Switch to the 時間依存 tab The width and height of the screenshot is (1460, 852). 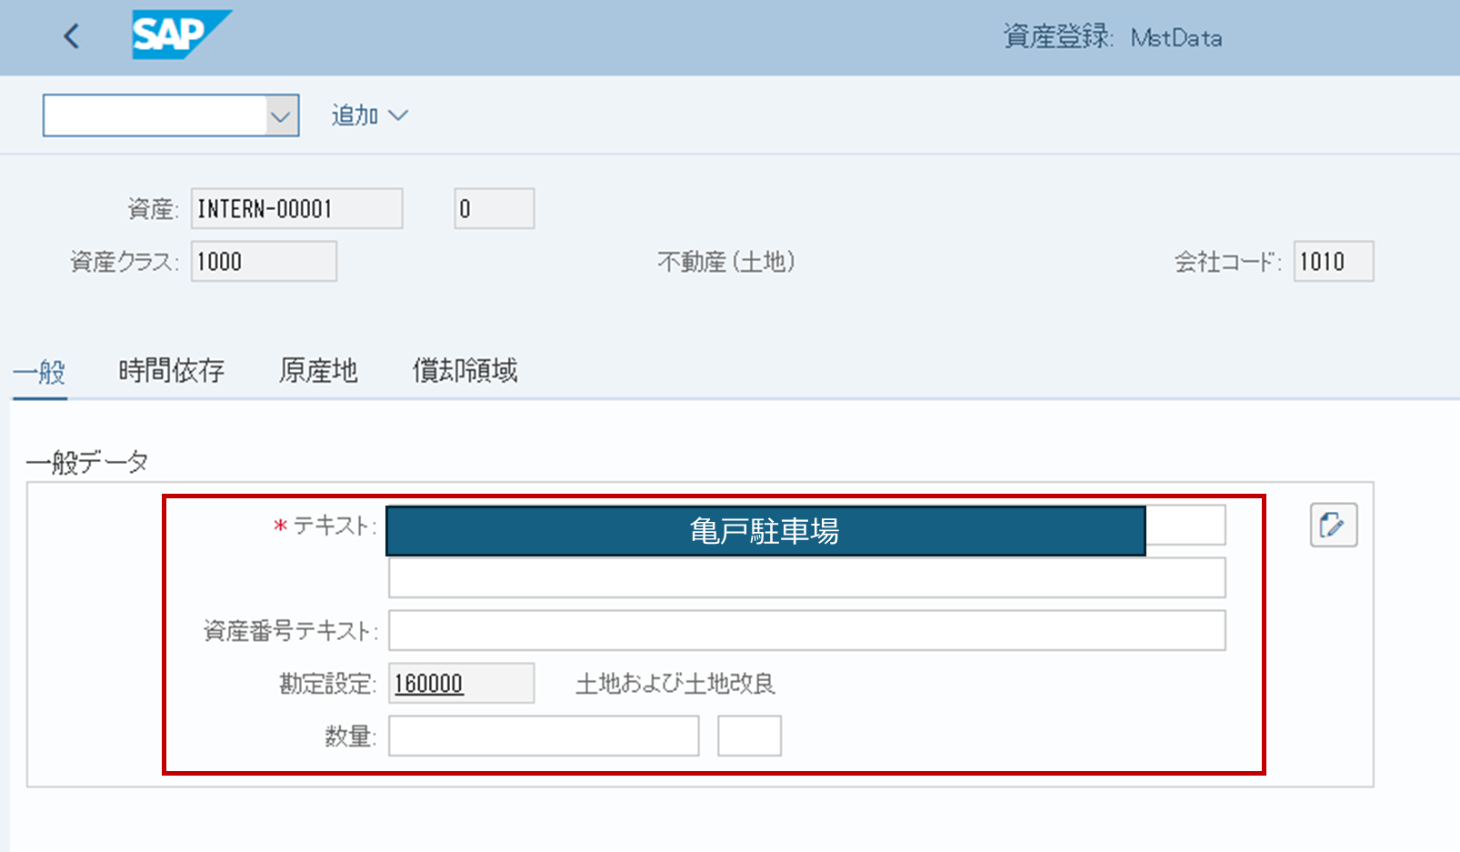171,371
